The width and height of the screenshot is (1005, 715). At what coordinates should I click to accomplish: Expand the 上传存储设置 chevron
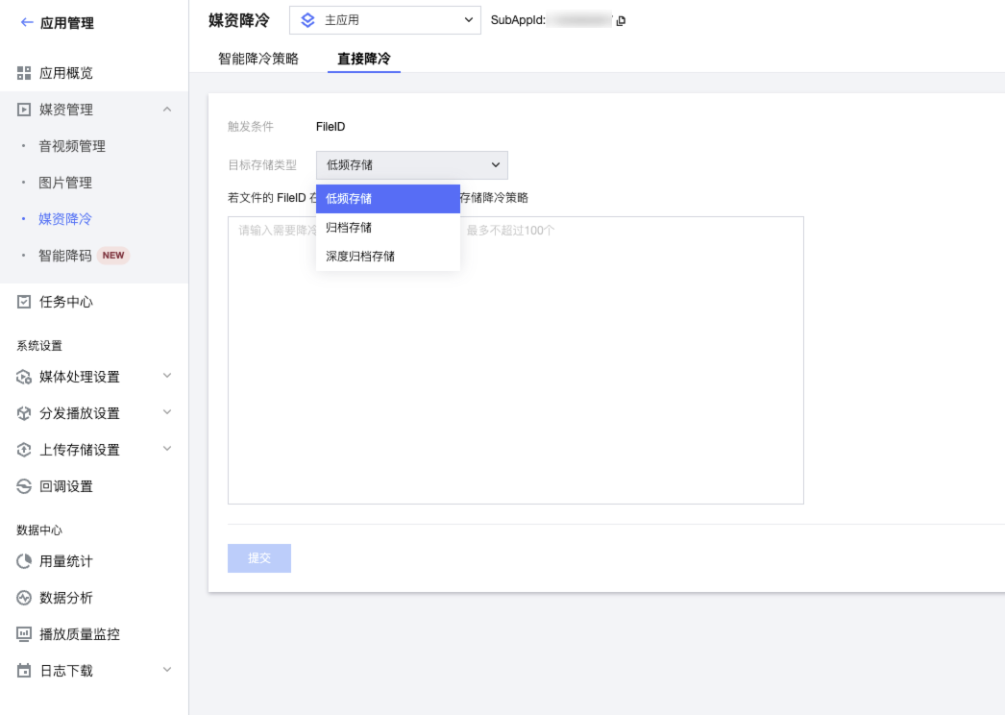[167, 449]
